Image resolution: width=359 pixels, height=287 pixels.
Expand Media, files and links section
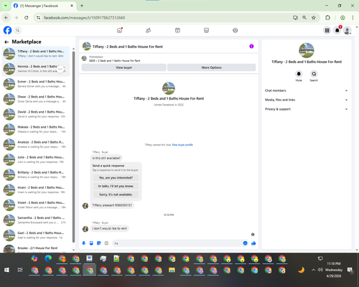(x=306, y=100)
